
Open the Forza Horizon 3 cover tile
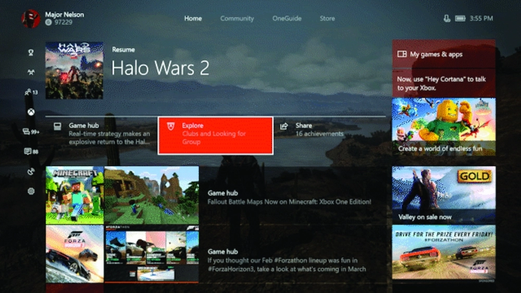75,254
